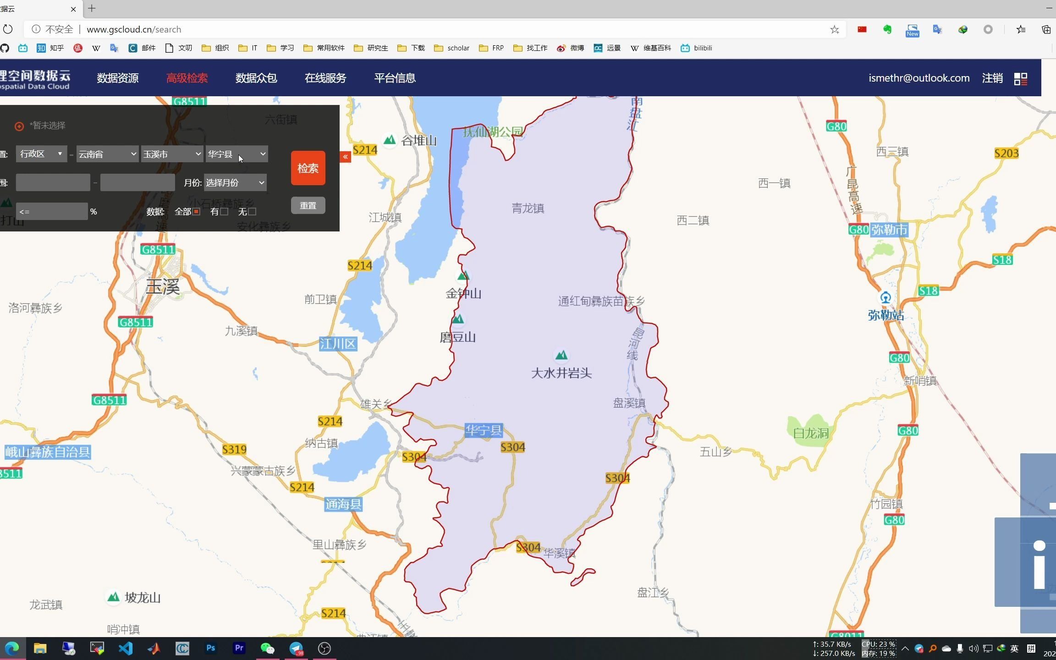Screen dimensions: 1056x660
Task: Check the 无 data checkbox
Action: [252, 212]
